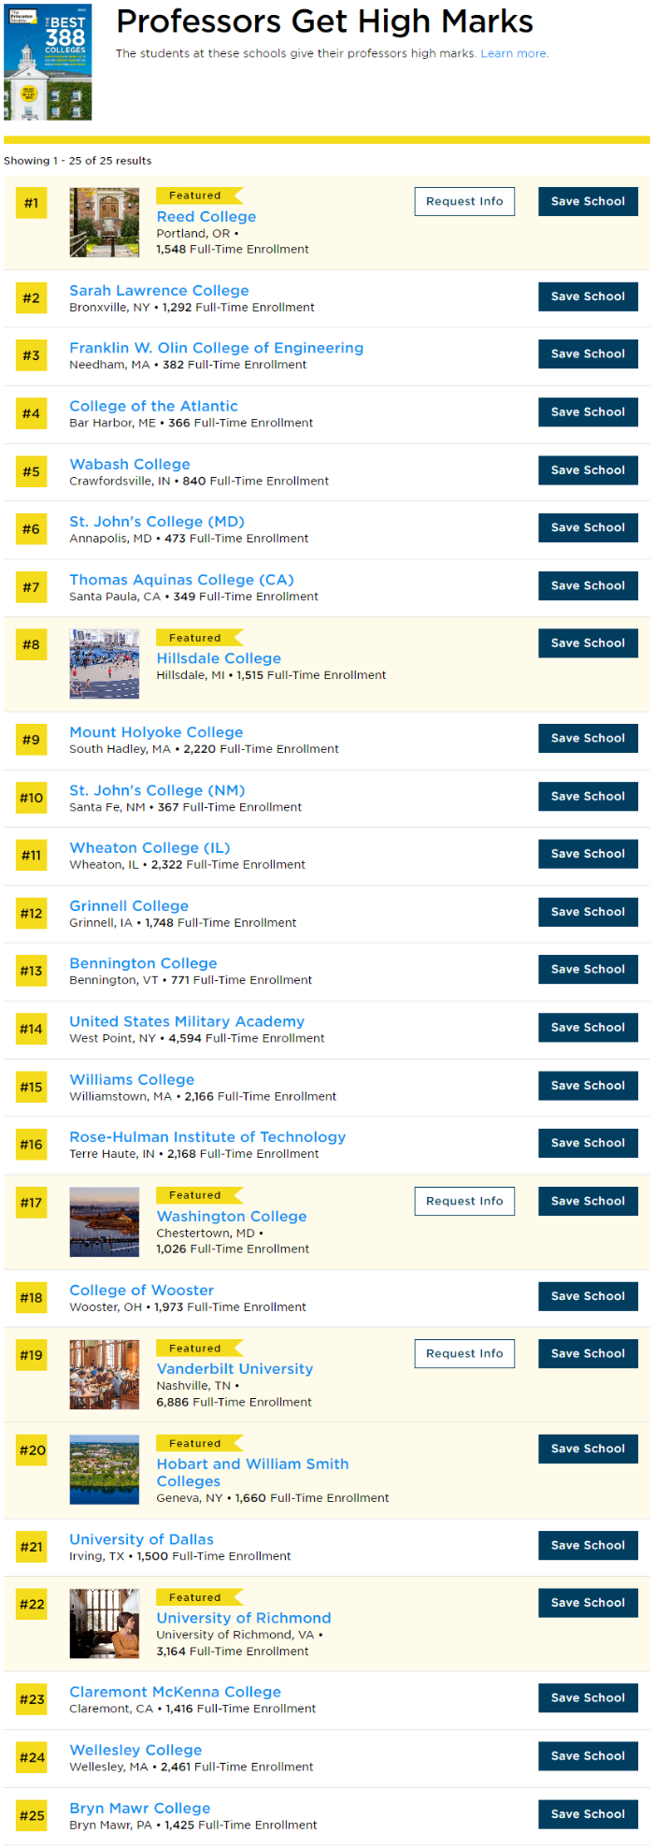The image size is (654, 1847).
Task: Save School for Reed College
Action: pos(588,201)
